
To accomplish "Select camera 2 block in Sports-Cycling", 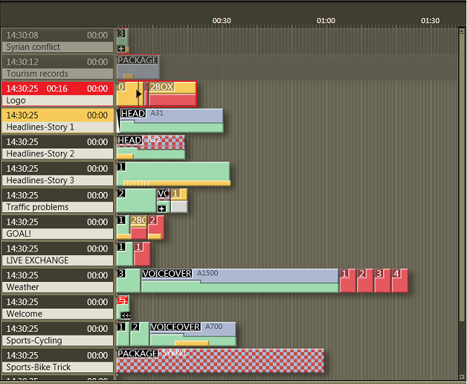I will 140,334.
